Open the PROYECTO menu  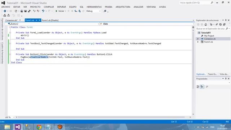[35, 7]
